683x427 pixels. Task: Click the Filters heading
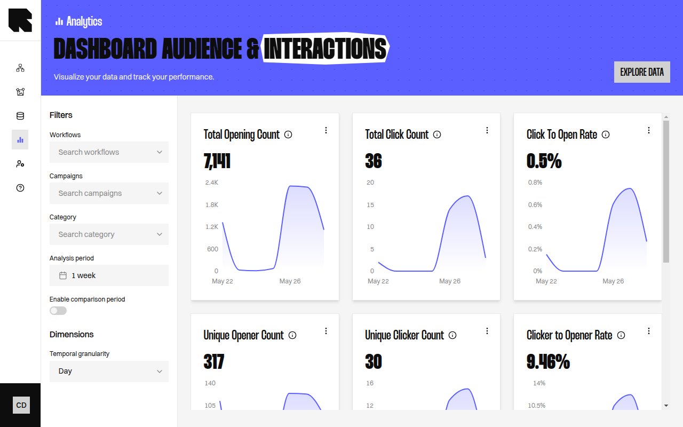[61, 115]
